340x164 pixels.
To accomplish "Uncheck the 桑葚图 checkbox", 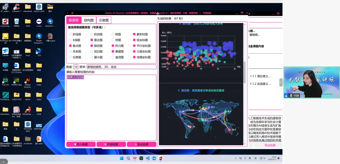I will pyautogui.click(x=113, y=52).
